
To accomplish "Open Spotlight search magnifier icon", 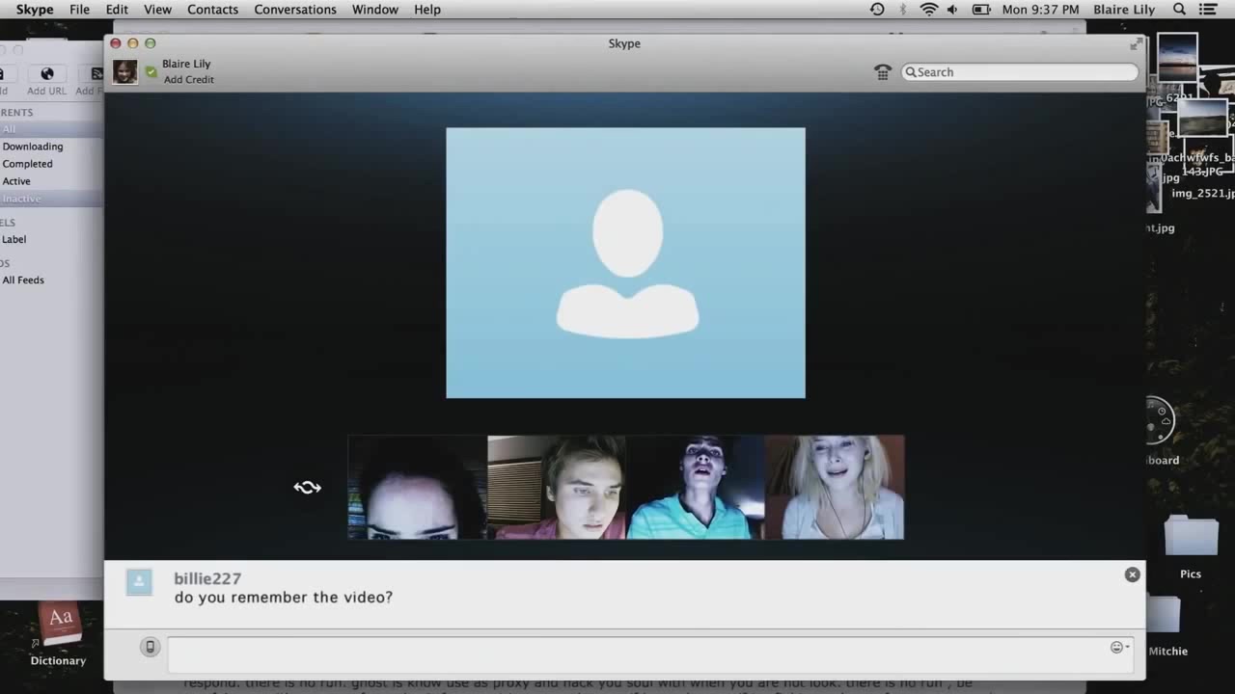I will click(x=1179, y=10).
